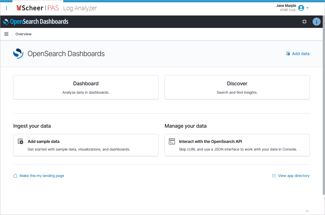The height and width of the screenshot is (215, 325).
Task: Click the Add sample data icon
Action: [x=21, y=142]
